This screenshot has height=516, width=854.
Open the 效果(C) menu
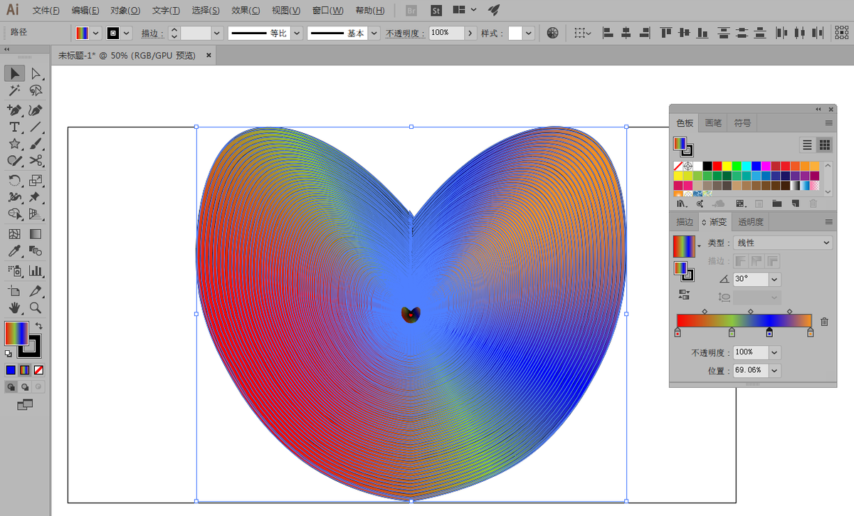pos(246,11)
